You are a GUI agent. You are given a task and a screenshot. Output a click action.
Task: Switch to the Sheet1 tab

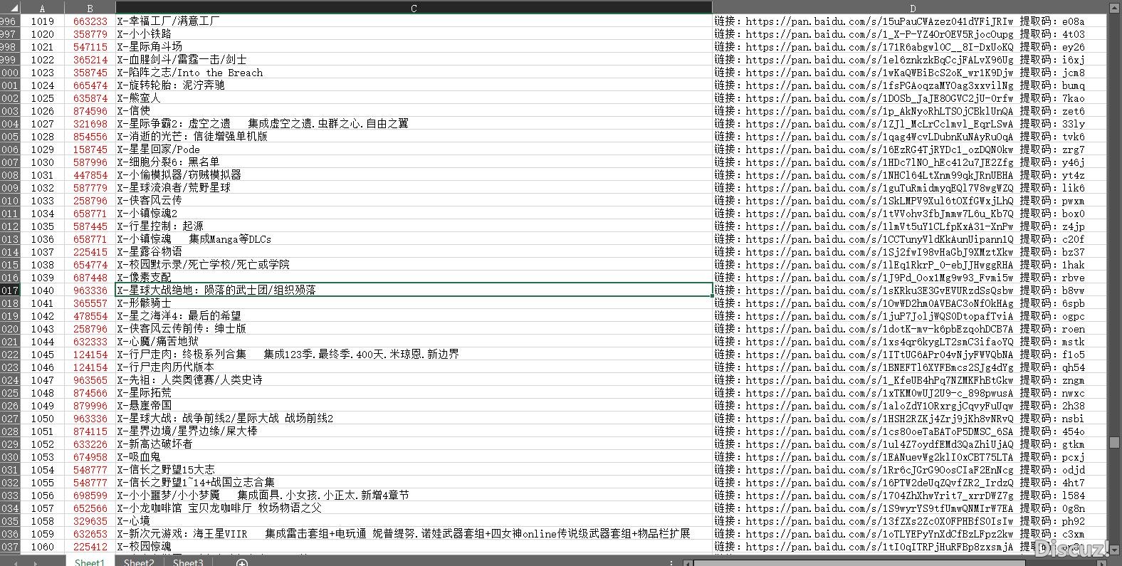[90, 562]
